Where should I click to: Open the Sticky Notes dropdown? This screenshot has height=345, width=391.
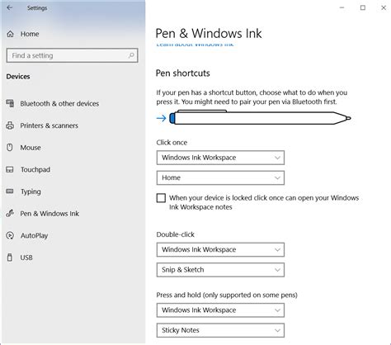pos(220,330)
